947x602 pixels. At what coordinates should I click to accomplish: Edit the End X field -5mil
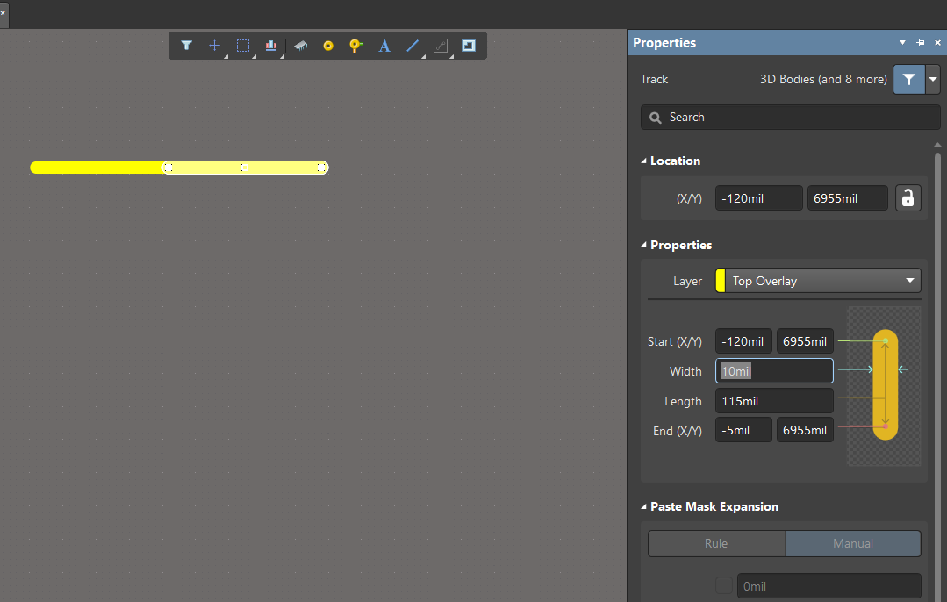click(743, 430)
